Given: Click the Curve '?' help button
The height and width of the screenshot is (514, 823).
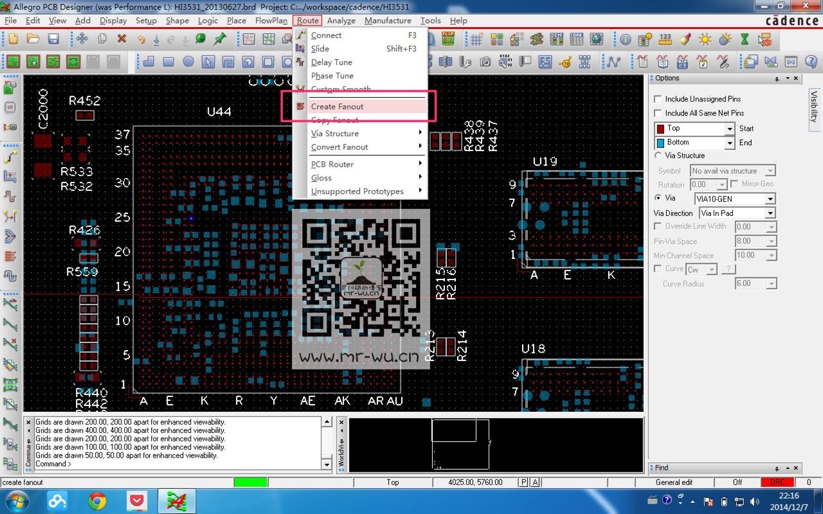Looking at the screenshot, I should [728, 269].
